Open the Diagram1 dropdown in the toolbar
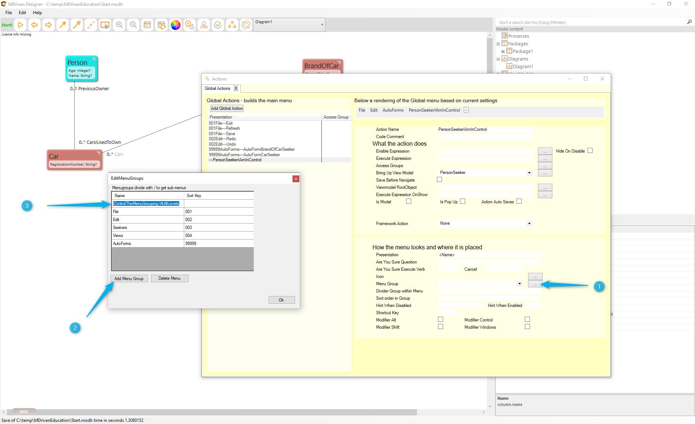Screen dimensions: 695x424 click(x=322, y=25)
